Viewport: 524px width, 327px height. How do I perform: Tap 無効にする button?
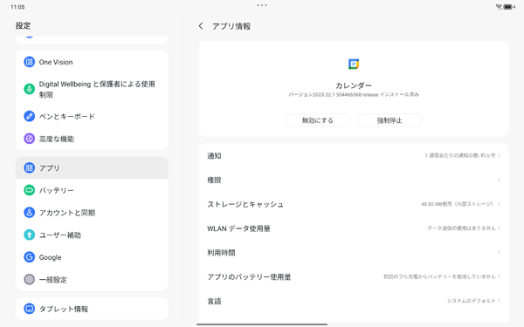coord(318,120)
